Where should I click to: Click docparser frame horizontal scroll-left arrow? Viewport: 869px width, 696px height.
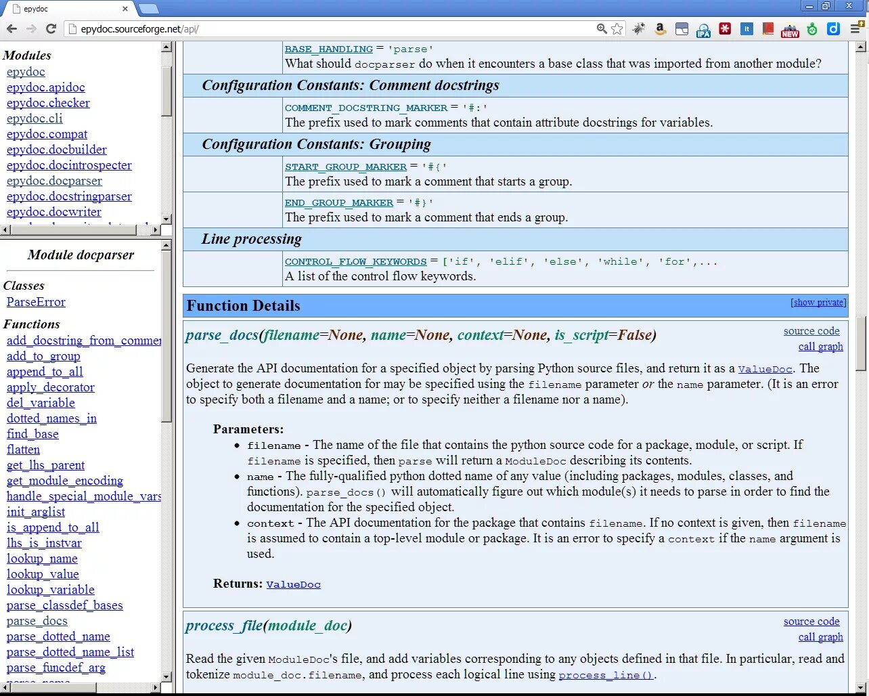[5, 687]
